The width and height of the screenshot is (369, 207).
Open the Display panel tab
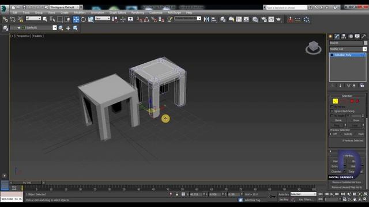pyautogui.click(x=357, y=36)
